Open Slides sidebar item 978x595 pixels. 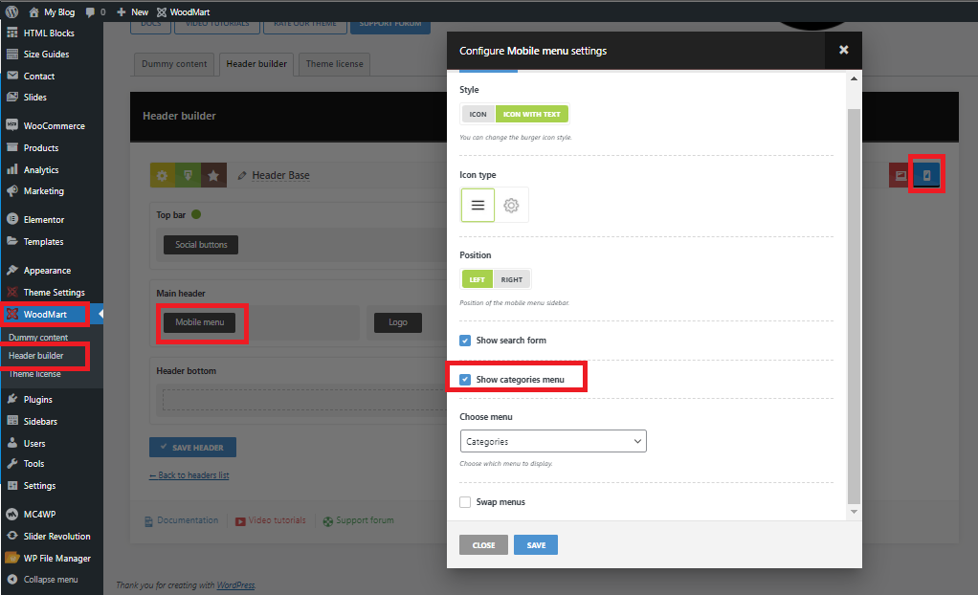pos(34,98)
